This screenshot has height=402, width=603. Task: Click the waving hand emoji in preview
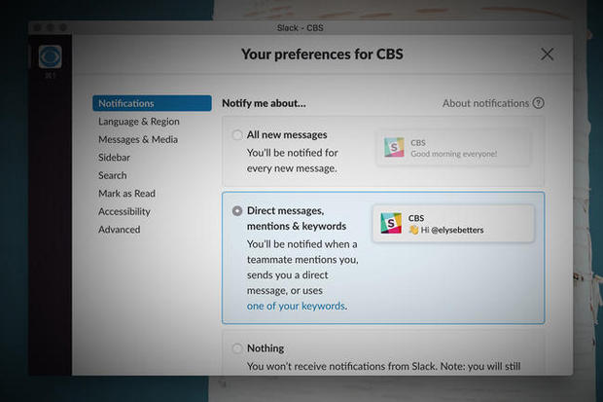[x=413, y=231]
